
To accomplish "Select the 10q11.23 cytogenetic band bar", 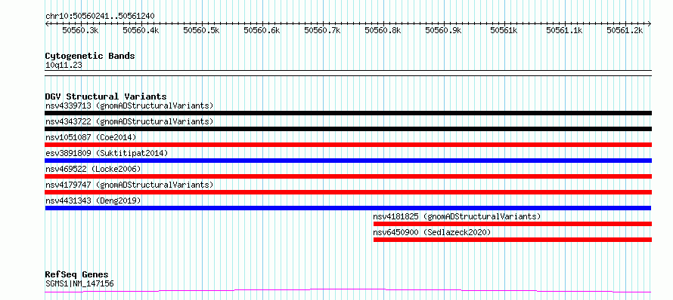I will [x=349, y=73].
